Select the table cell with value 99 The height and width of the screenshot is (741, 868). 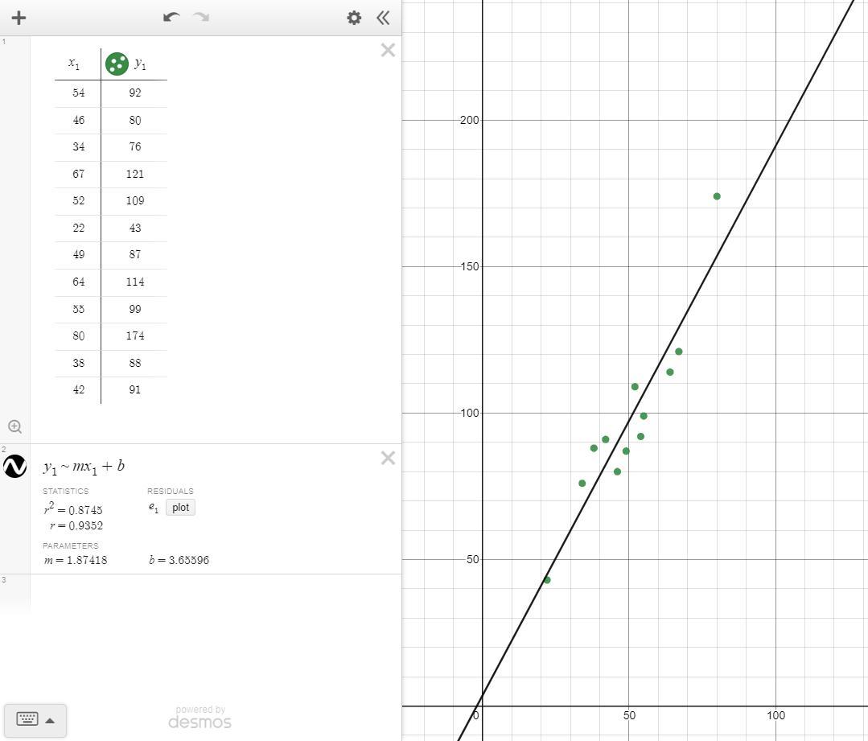(134, 309)
